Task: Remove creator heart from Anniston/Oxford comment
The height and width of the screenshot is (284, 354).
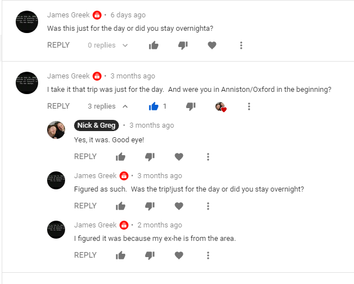Action: click(x=220, y=106)
